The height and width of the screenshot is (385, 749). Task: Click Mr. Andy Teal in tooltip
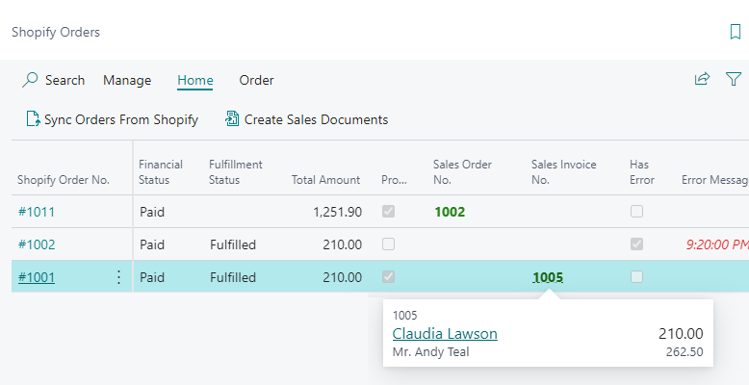[x=431, y=352]
